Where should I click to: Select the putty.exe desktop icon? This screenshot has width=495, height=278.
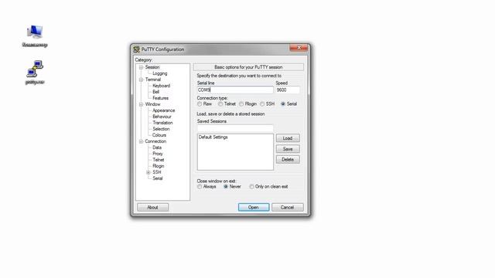35,72
